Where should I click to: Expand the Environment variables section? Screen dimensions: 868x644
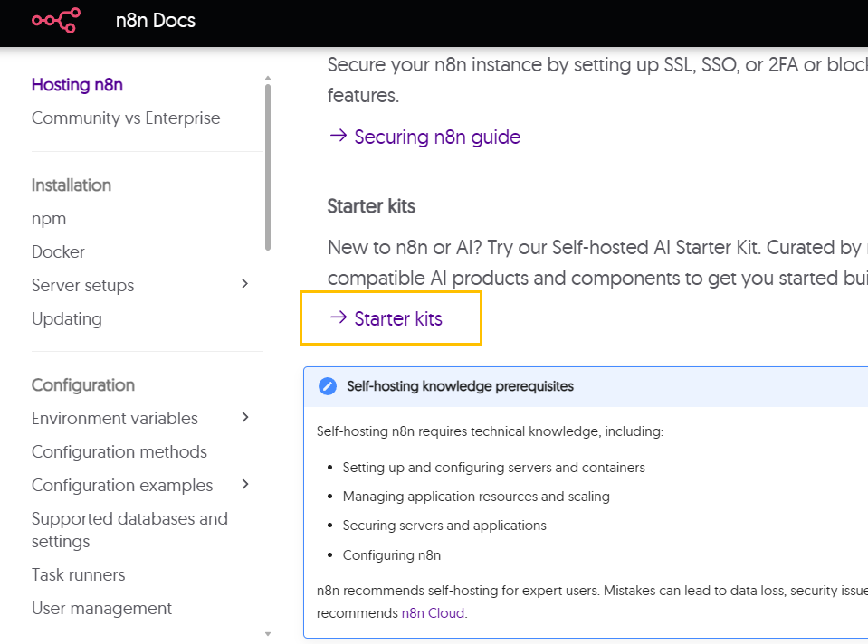(x=244, y=418)
